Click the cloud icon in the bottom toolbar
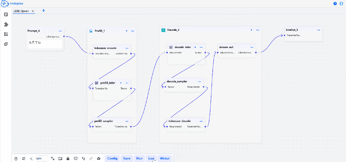The image size is (346, 162). pyautogui.click(x=99, y=158)
